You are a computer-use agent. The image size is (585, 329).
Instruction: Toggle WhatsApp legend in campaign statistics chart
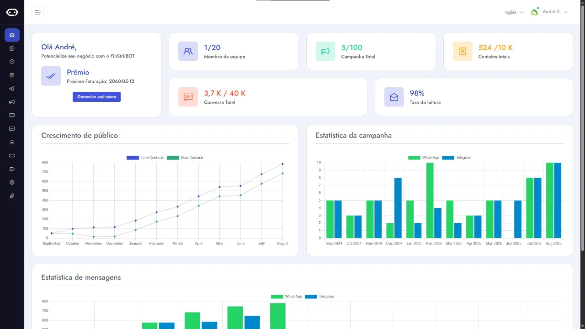click(x=424, y=158)
